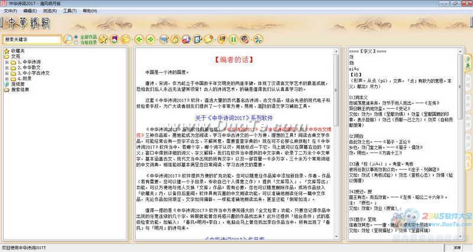Screen dimensions: 473x252
Task: Select the 当前目录 radio button
Action: pyautogui.click(x=76, y=43)
